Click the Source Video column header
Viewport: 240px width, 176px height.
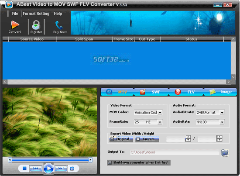point(32,39)
